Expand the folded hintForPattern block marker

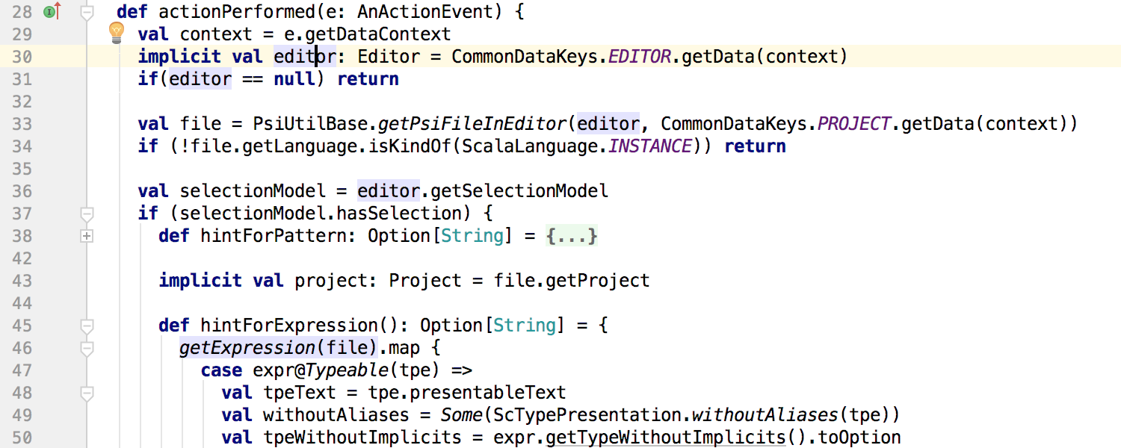87,236
